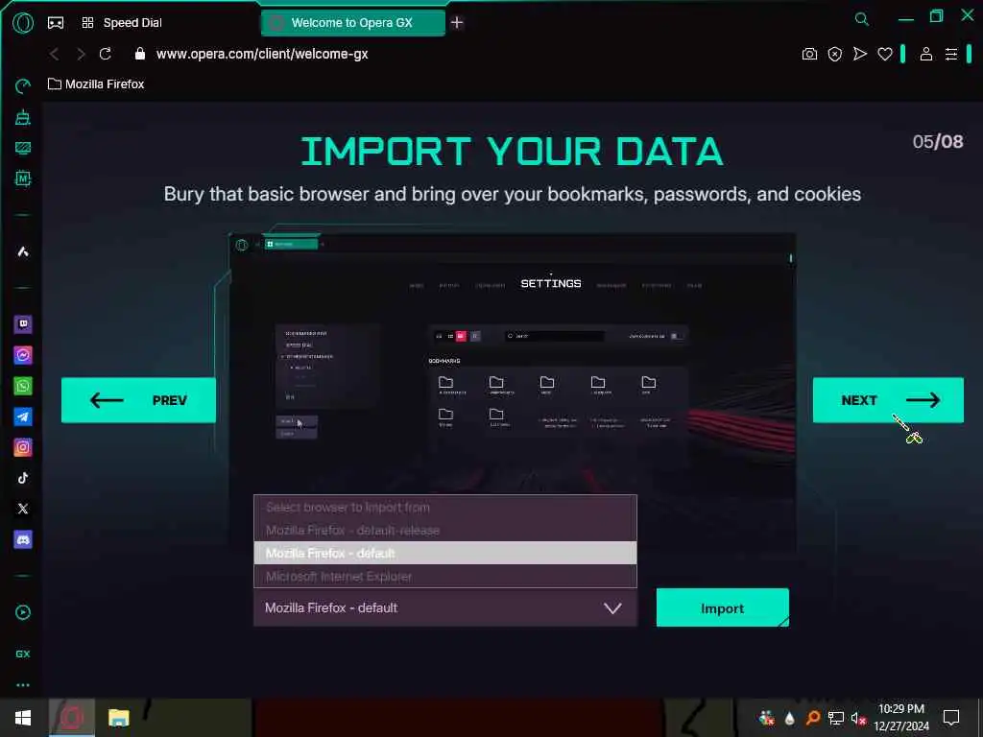Open the volume tray icon

[x=858, y=718]
